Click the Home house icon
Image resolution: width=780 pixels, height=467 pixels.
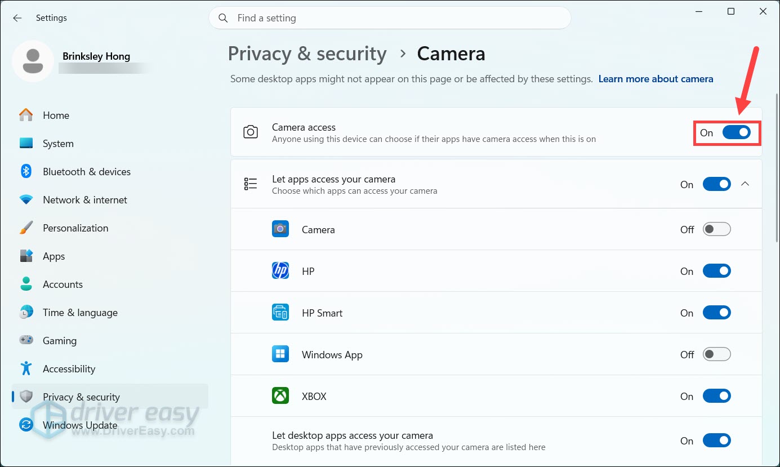[x=26, y=115]
